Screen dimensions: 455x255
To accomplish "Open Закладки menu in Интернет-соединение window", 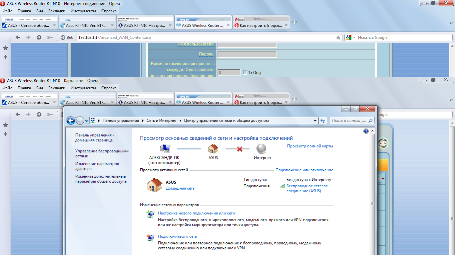I will [x=57, y=11].
